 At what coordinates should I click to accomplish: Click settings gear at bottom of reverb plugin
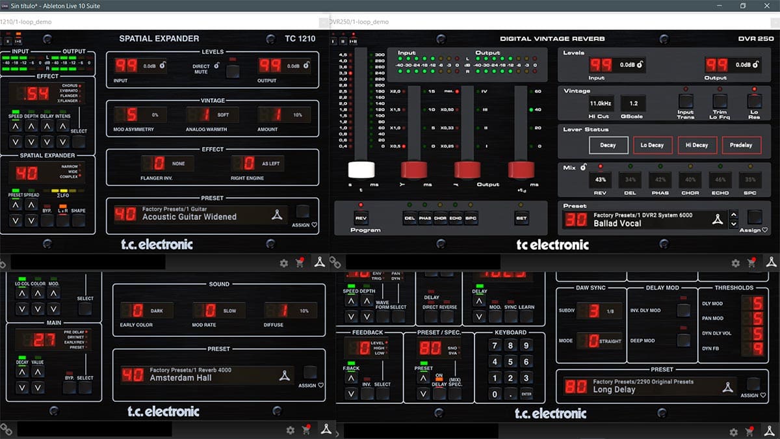coord(291,431)
